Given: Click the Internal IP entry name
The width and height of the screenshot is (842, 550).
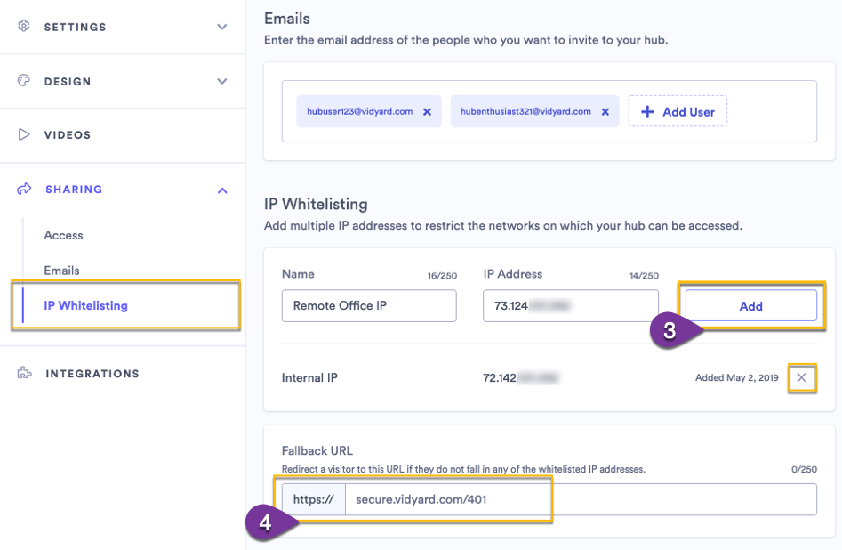Looking at the screenshot, I should click(x=309, y=377).
